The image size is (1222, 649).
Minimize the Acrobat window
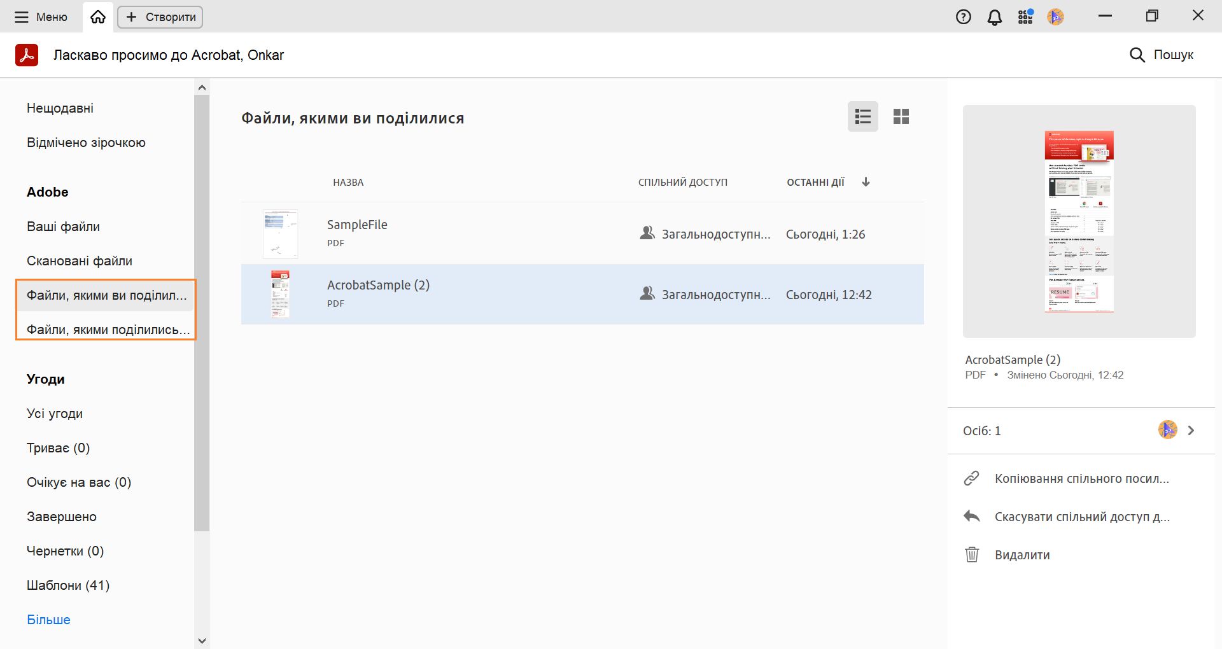tap(1106, 16)
